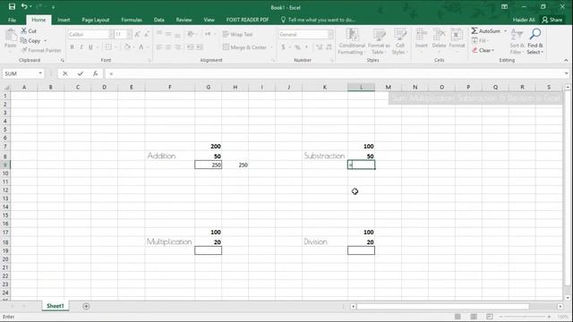The image size is (573, 322).
Task: Click the Clear eraser command
Action: pos(483,50)
